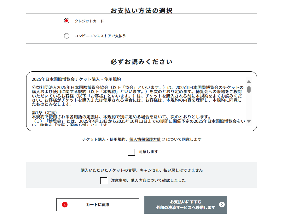This screenshot has width=290, height=220.
Task: Select the クレジットカード radio button
Action: [67, 21]
